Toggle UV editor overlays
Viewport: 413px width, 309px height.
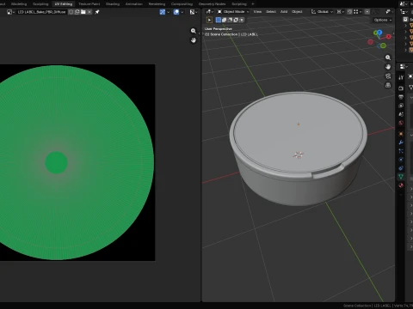pos(176,12)
